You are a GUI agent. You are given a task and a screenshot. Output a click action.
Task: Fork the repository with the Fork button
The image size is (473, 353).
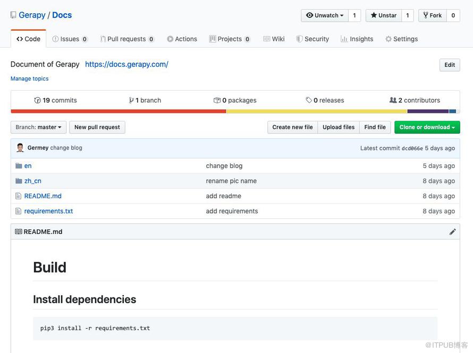432,15
